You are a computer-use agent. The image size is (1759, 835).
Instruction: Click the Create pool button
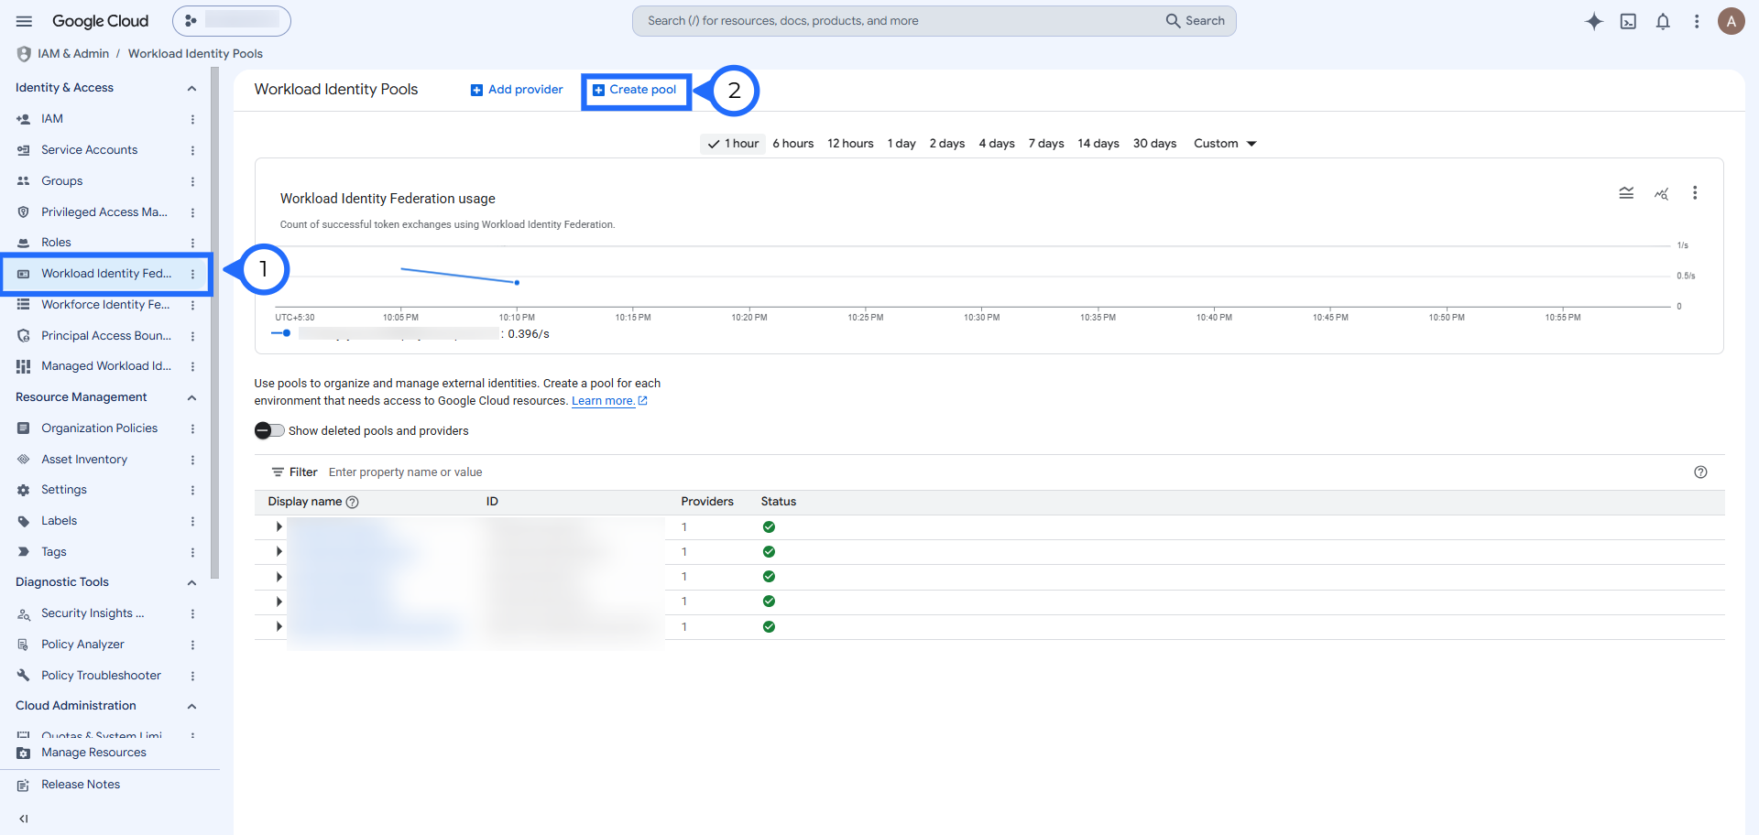click(635, 90)
